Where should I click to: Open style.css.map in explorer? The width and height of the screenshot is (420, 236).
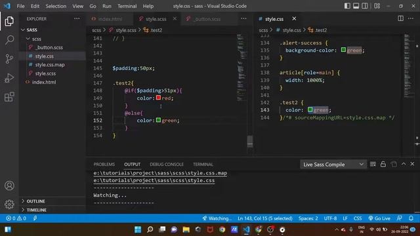tap(50, 65)
